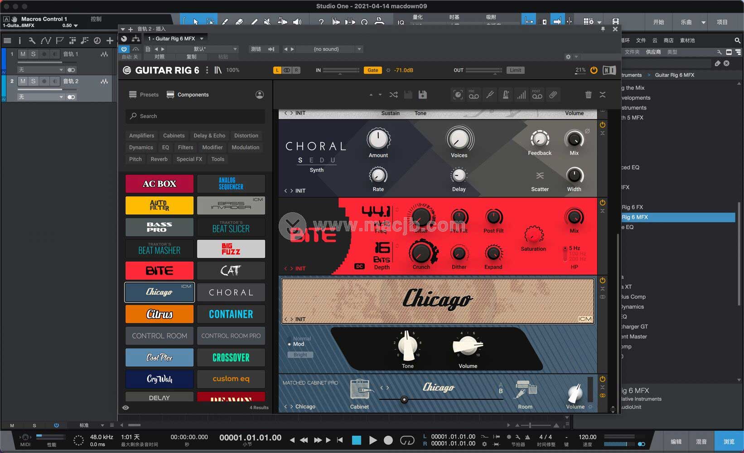Mute track 音轨 1
The height and width of the screenshot is (453, 744).
[x=23, y=54]
